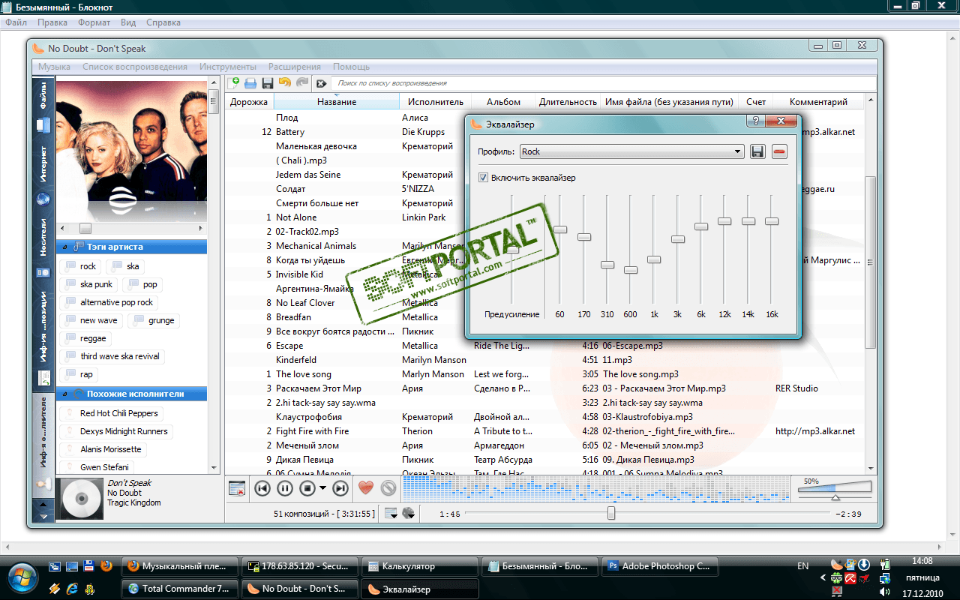Open the Музыка menu

(54, 67)
